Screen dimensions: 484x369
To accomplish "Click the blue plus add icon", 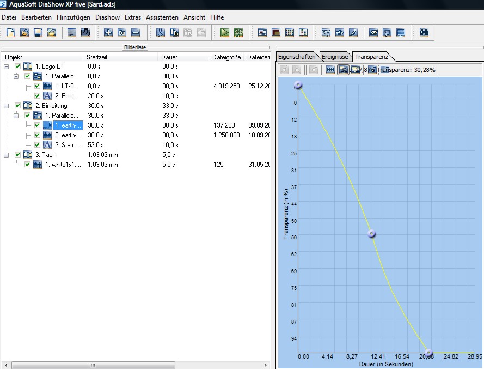I will coord(108,33).
